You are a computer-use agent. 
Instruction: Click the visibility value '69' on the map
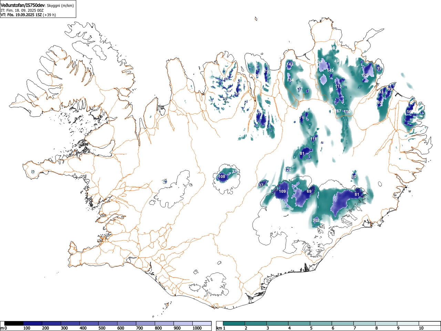click(309, 191)
